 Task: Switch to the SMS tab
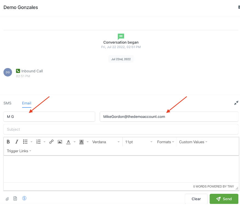point(7,103)
